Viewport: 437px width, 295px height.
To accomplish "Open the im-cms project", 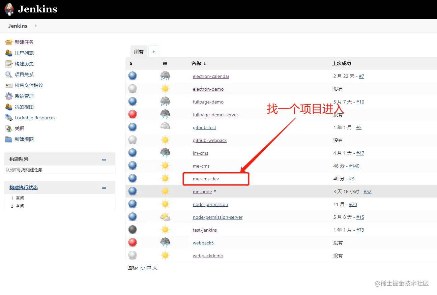I will [201, 153].
